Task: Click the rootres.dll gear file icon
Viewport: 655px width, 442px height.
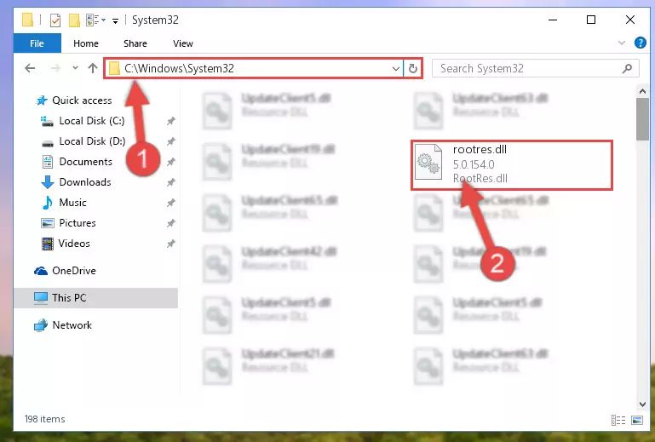Action: [428, 162]
